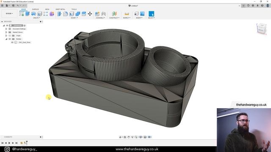This screenshot has height=152, width=271.
Task: Play the design timeline
Action: coord(9,143)
